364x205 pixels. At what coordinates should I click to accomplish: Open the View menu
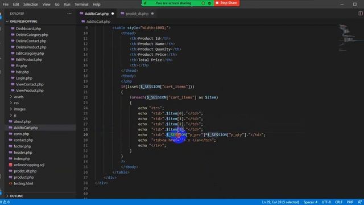pos(46,4)
